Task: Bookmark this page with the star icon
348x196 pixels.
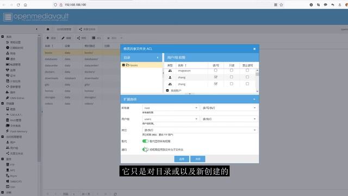Action: tap(281, 5)
